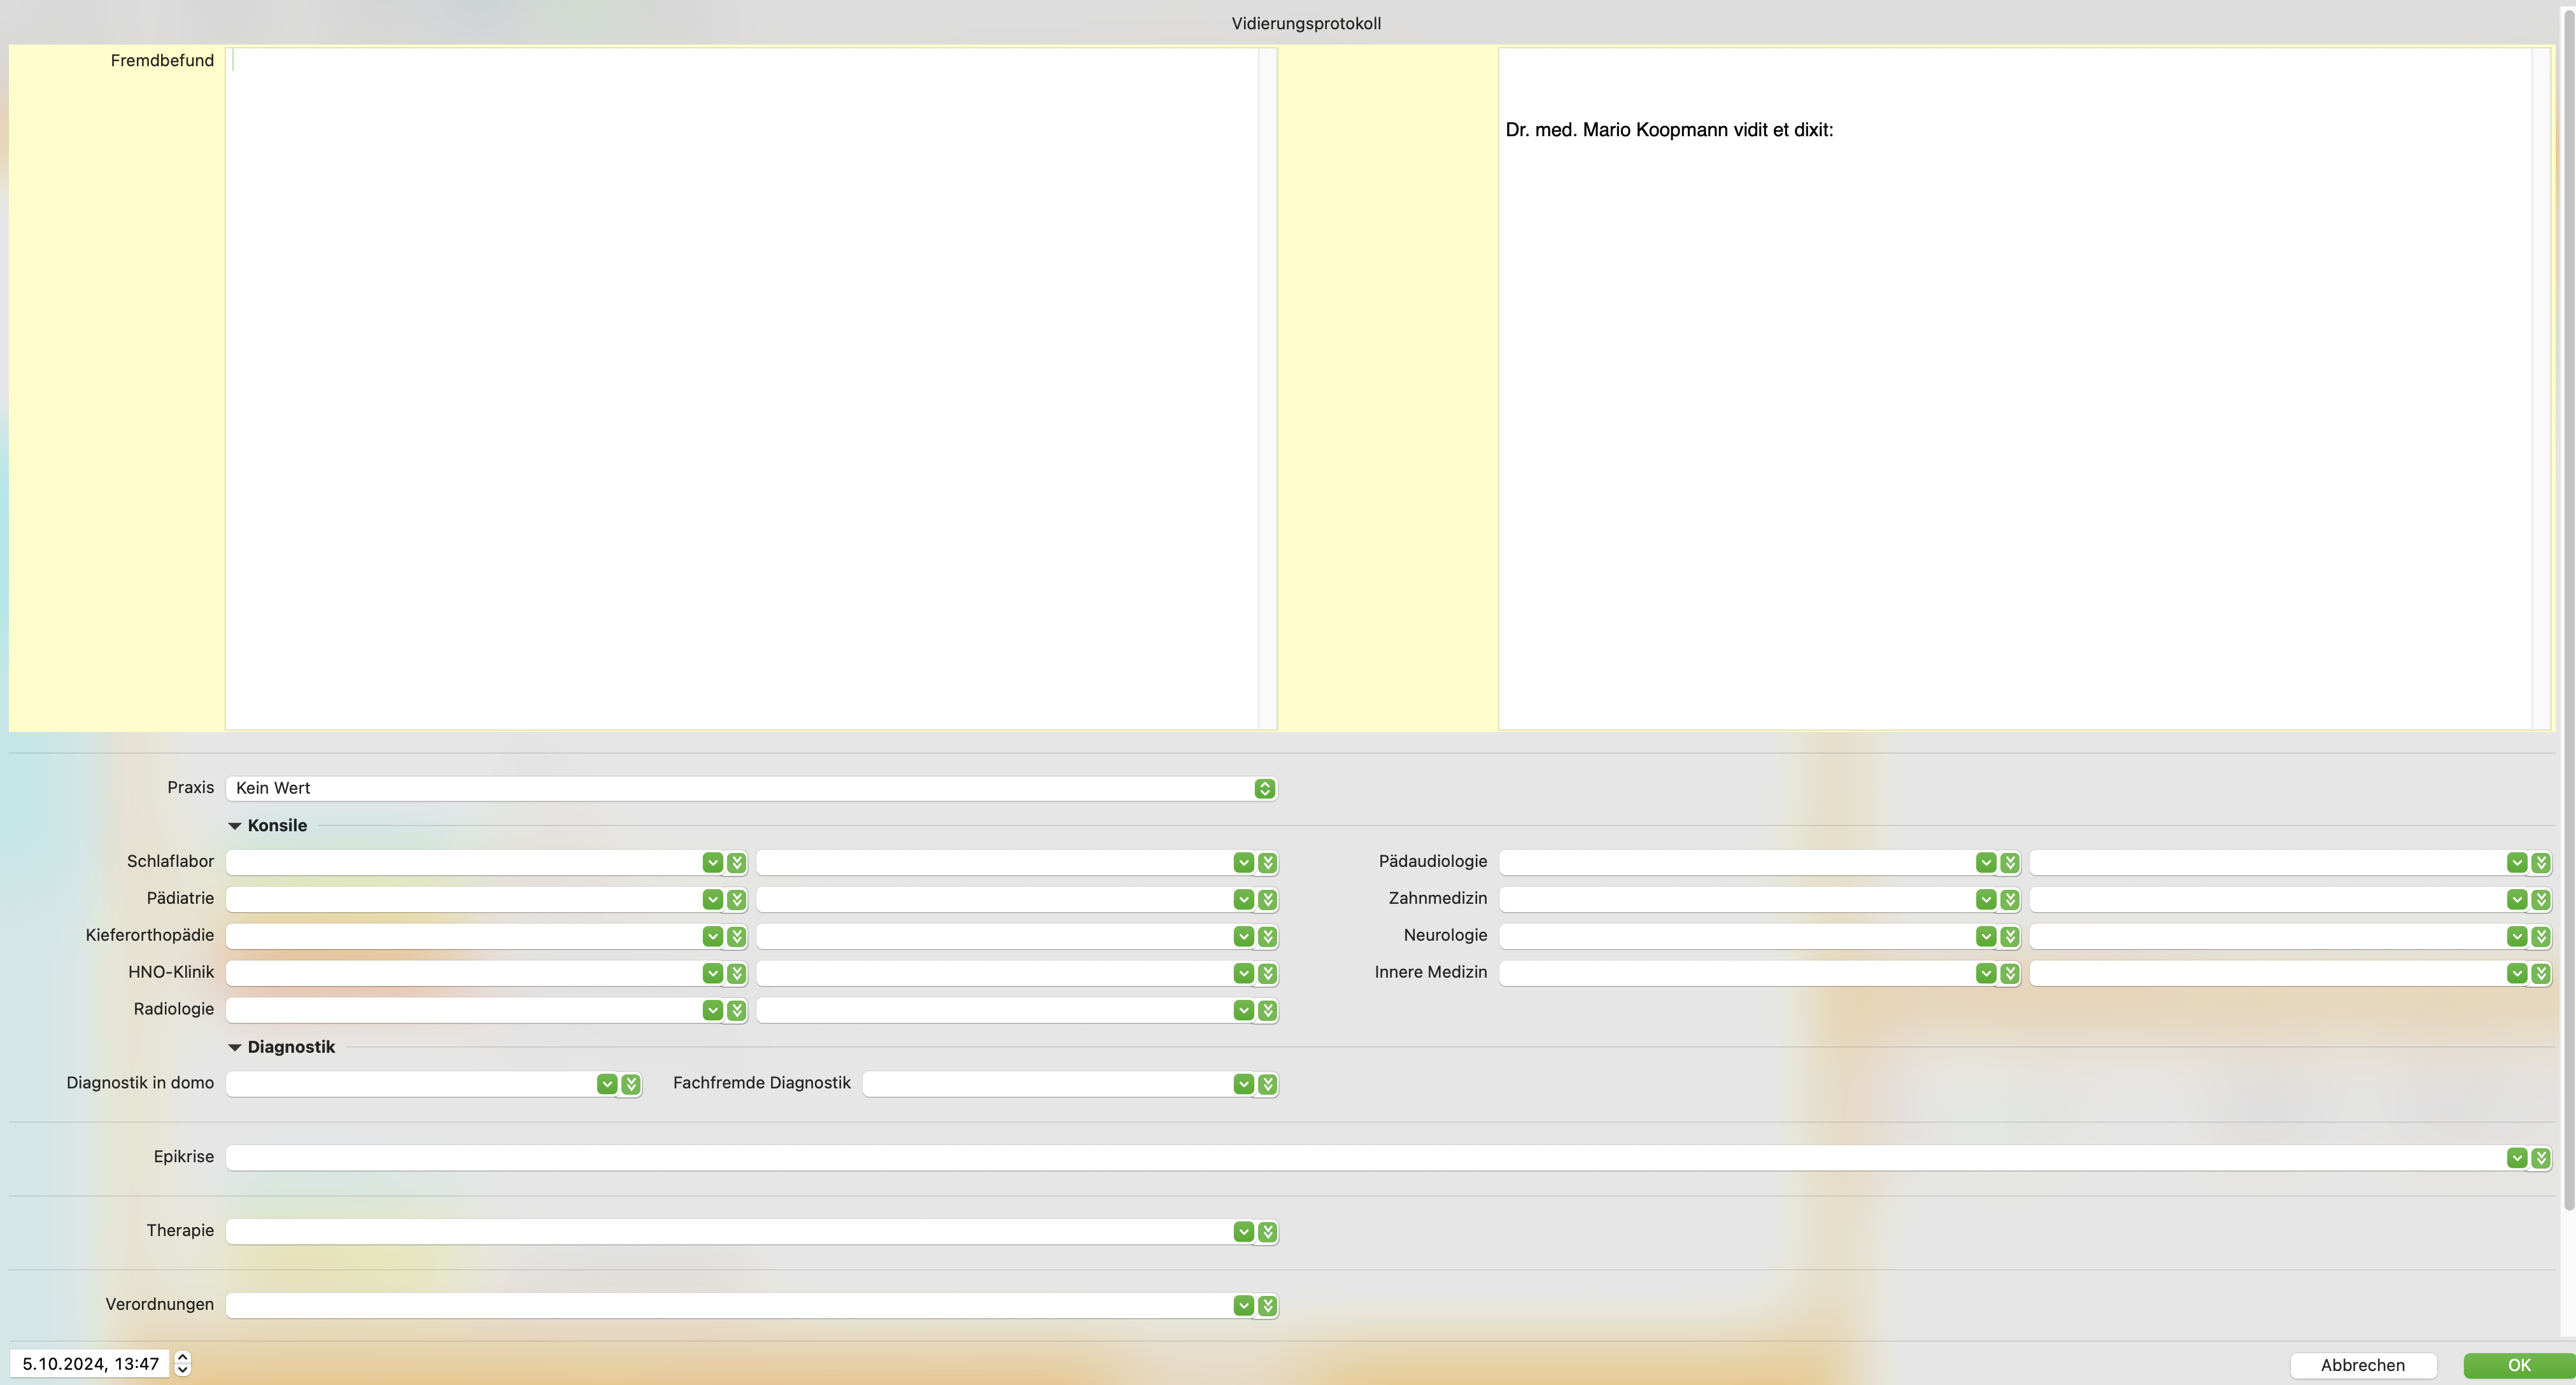
Task: Click double-chevron icon of Fachfremde Diagnostik
Action: click(x=1267, y=1084)
